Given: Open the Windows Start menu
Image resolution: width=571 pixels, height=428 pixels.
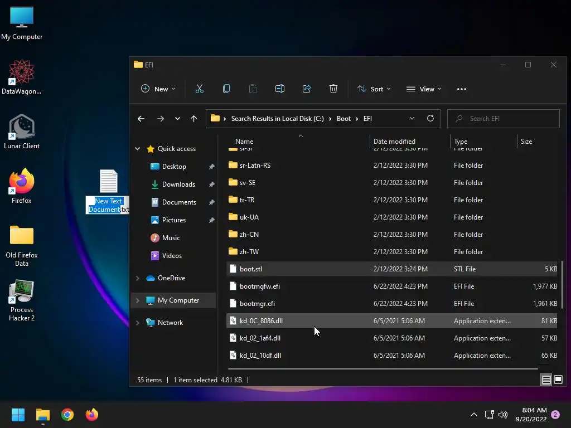Looking at the screenshot, I should [x=18, y=415].
